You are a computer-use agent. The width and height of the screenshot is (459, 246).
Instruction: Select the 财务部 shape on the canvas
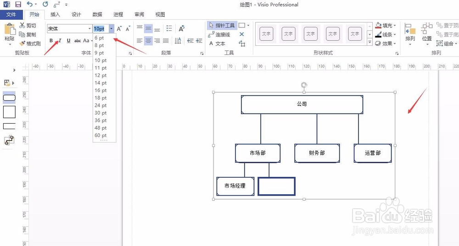pyautogui.click(x=317, y=153)
